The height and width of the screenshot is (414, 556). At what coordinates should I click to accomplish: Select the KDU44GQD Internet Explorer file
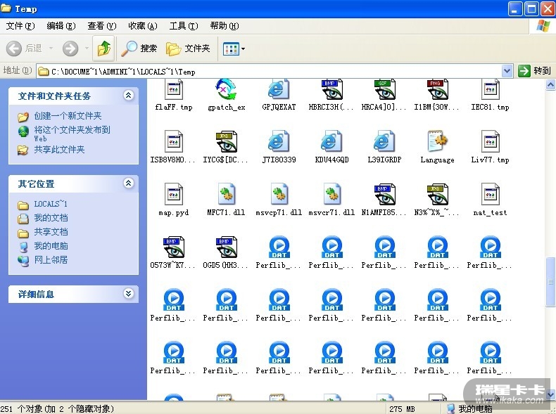click(x=331, y=142)
